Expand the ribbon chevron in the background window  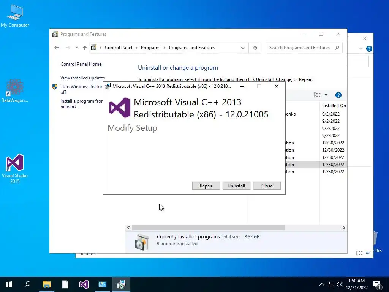(x=361, y=49)
